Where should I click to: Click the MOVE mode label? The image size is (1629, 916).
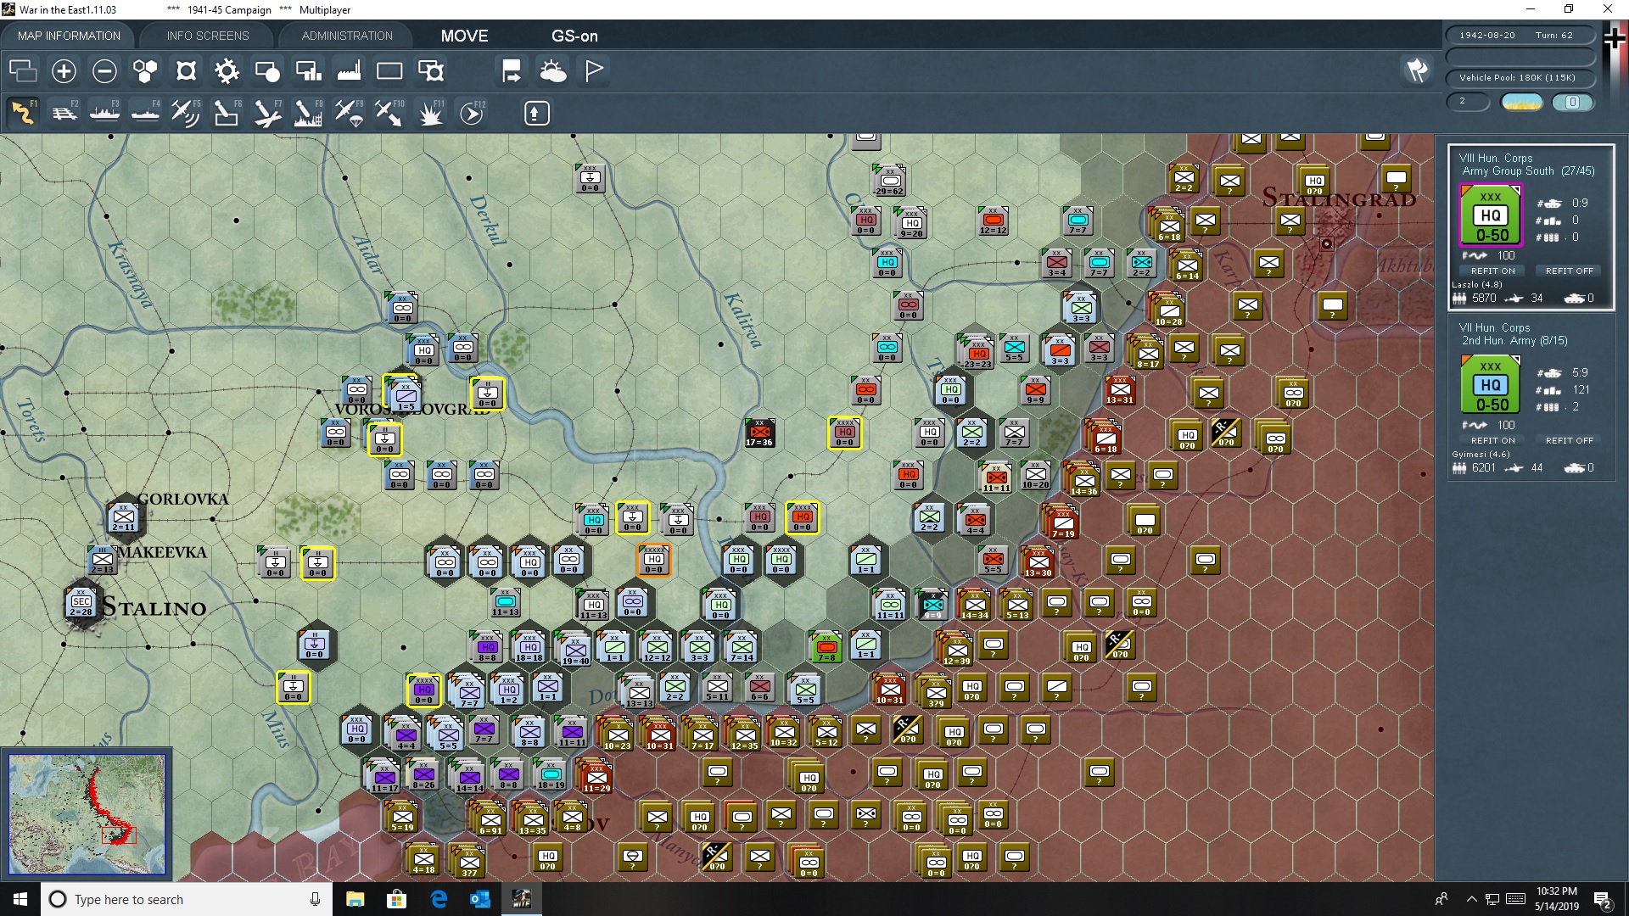coord(464,36)
